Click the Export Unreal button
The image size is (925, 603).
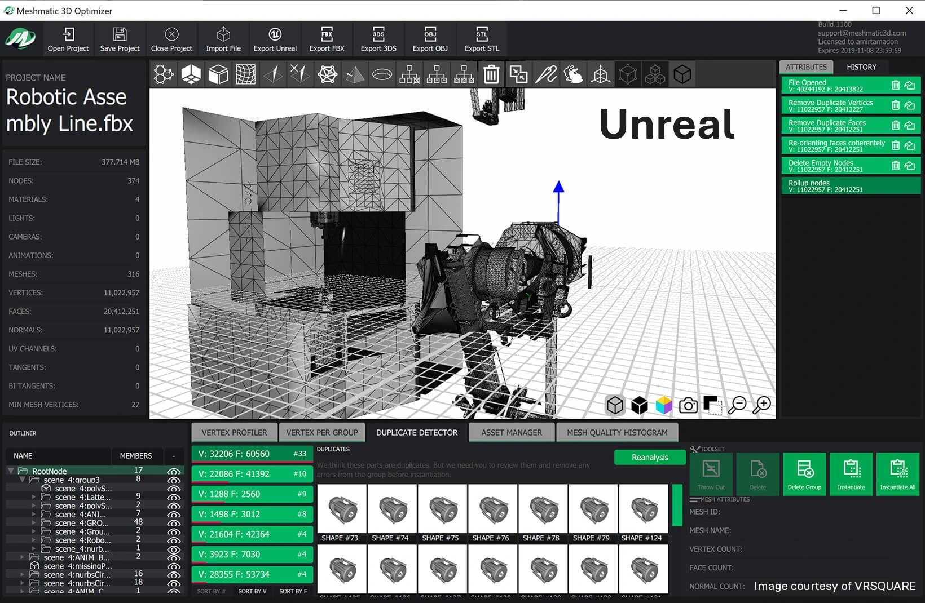coord(275,39)
